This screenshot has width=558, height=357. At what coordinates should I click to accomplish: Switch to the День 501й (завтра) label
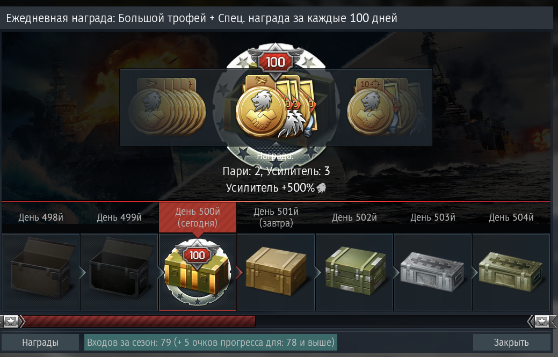(276, 217)
